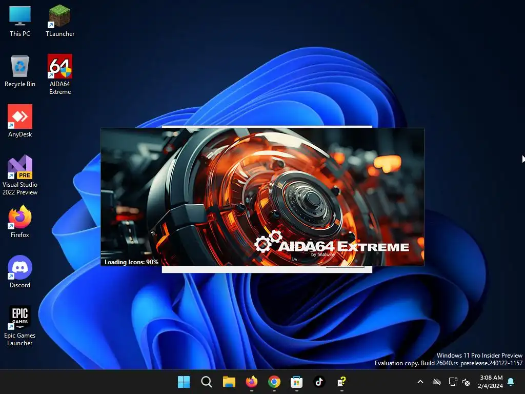525x394 pixels.
Task: Select the Discord desktop shortcut
Action: click(20, 272)
